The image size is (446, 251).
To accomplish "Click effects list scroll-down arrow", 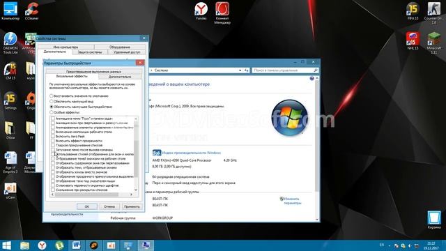I will [x=136, y=190].
